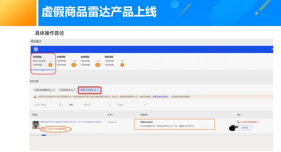Click the orange warning triangle icon in notice bar
The width and height of the screenshot is (281, 152).
point(35,96)
